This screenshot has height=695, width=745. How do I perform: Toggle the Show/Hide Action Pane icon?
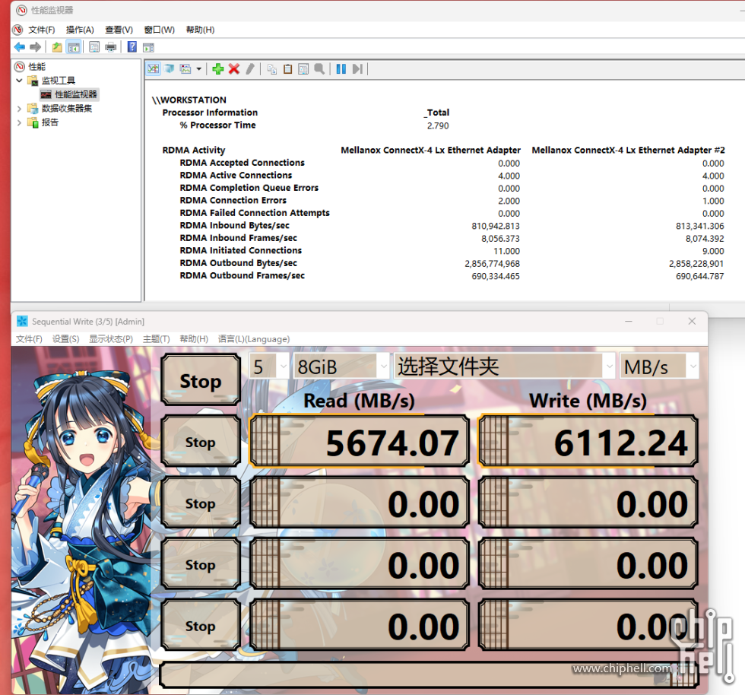[149, 47]
